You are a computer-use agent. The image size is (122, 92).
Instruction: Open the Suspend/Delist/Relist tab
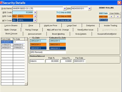coord(107,34)
